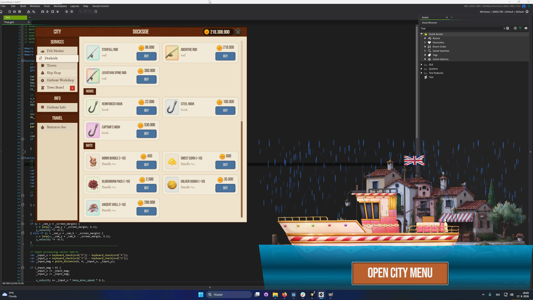
Task: Expand the Tags node
Action: tap(425, 55)
